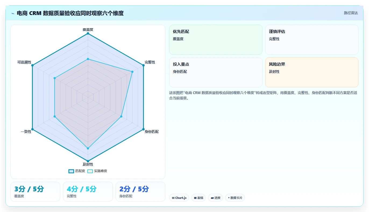This screenshot has width=369, height=212.
Task: Click the dashboard title 电商 CRM 数据质量验收
Action: pyautogui.click(x=70, y=13)
